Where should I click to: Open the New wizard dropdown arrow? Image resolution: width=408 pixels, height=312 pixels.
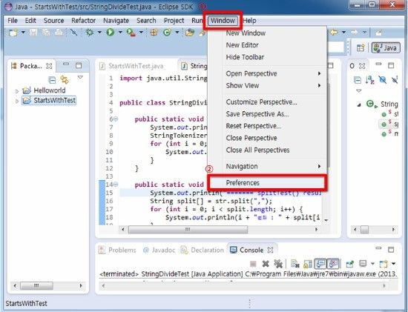pos(23,33)
